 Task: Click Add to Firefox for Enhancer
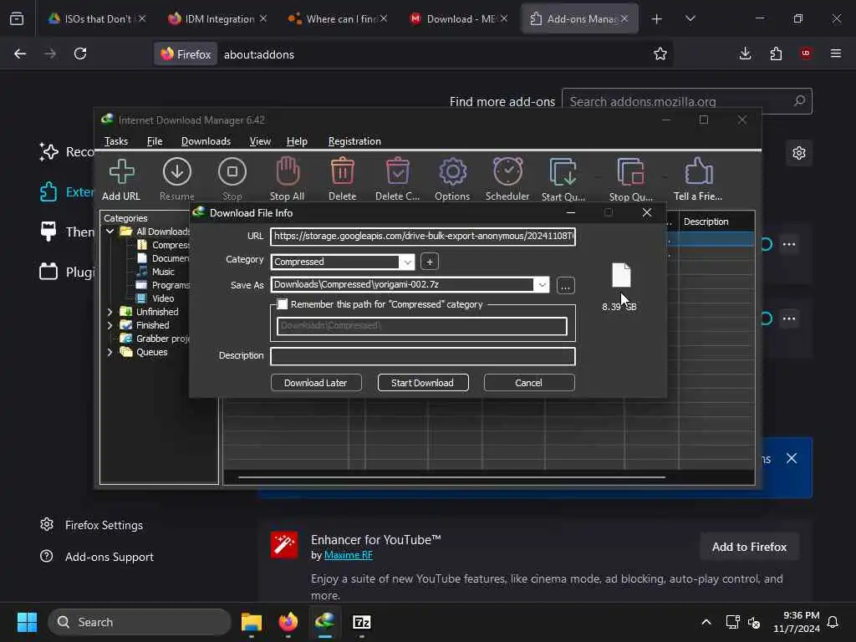[x=749, y=547]
